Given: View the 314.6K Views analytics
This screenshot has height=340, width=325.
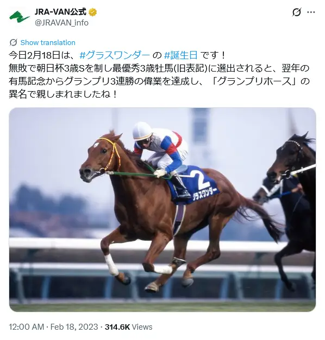Looking at the screenshot, I should coord(128,327).
